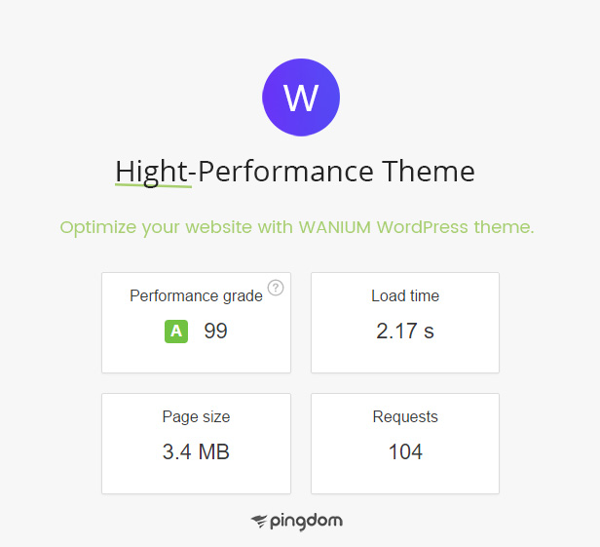Click the score value 99
The image size is (600, 547).
pyautogui.click(x=215, y=331)
